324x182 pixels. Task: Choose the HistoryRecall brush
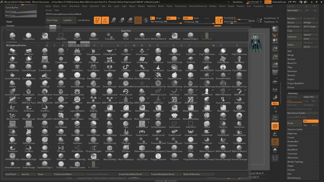tap(126, 92)
